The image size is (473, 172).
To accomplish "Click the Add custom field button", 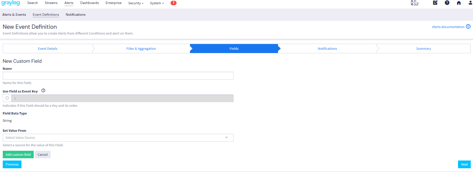I will (x=18, y=154).
